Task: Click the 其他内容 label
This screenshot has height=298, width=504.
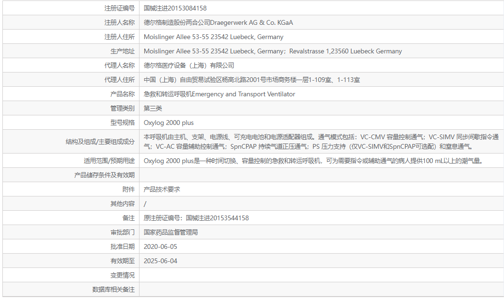Action: tap(122, 204)
